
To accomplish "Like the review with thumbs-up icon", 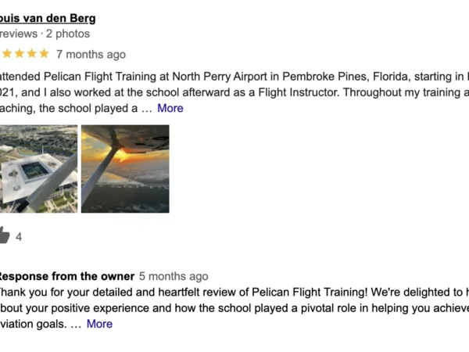I will (x=4, y=235).
